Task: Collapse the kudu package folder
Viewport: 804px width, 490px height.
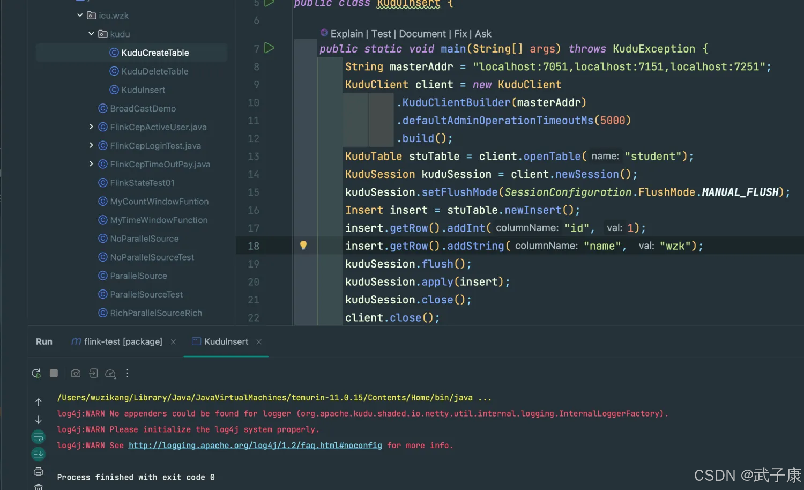Action: point(91,34)
